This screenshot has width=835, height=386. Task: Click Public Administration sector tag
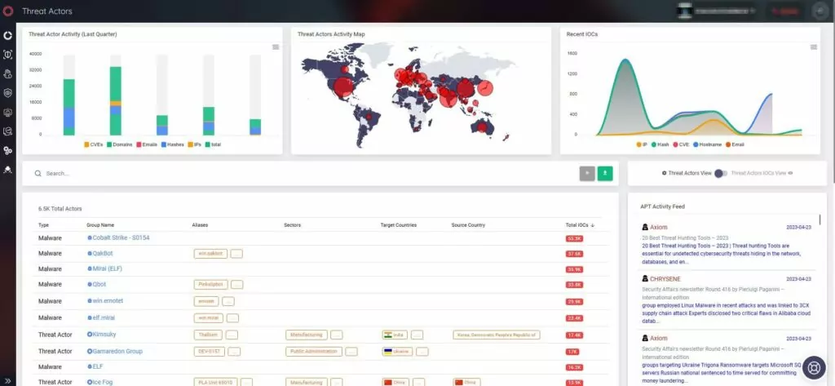(x=314, y=352)
